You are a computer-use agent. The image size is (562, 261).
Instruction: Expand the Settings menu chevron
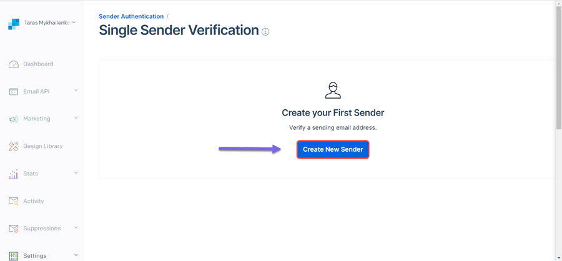[76, 255]
